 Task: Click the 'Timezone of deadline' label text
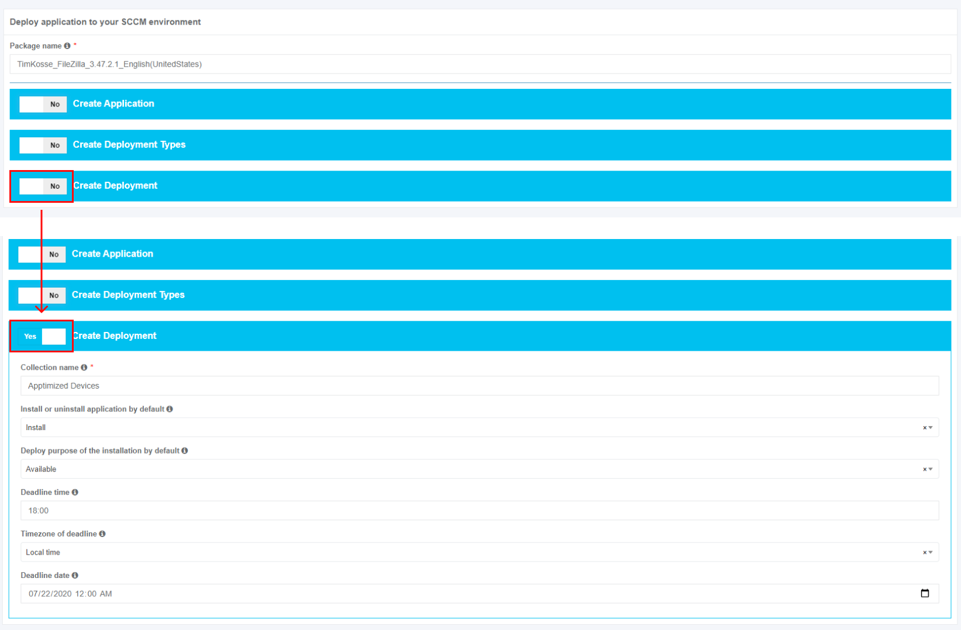coord(58,534)
